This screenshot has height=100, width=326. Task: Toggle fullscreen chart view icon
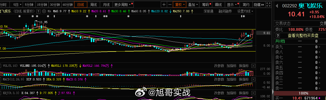269,4
